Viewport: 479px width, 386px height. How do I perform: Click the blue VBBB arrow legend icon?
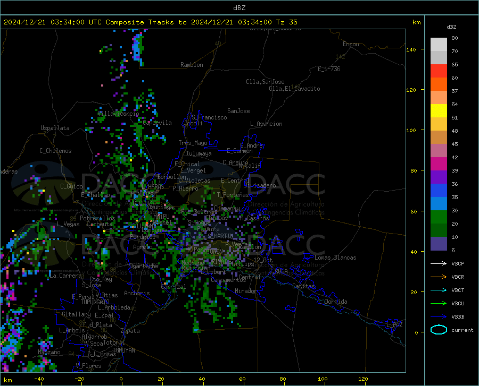pos(439,317)
